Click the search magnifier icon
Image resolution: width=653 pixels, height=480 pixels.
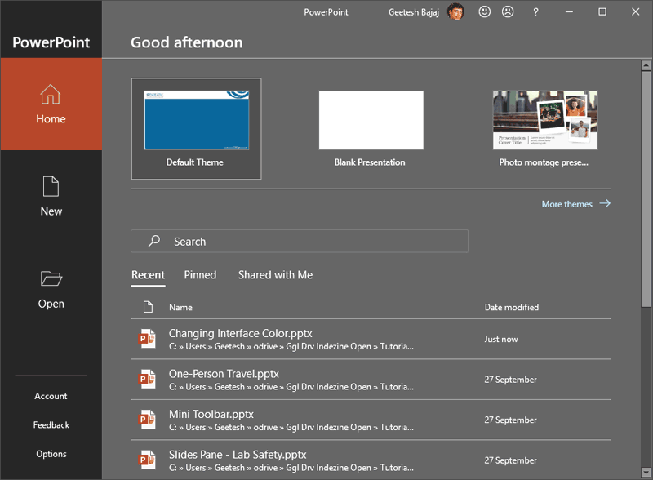click(153, 241)
